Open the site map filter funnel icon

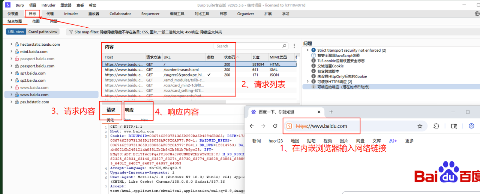(x=71, y=32)
